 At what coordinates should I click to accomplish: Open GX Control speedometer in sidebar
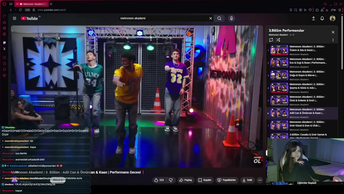[x=4, y=16]
